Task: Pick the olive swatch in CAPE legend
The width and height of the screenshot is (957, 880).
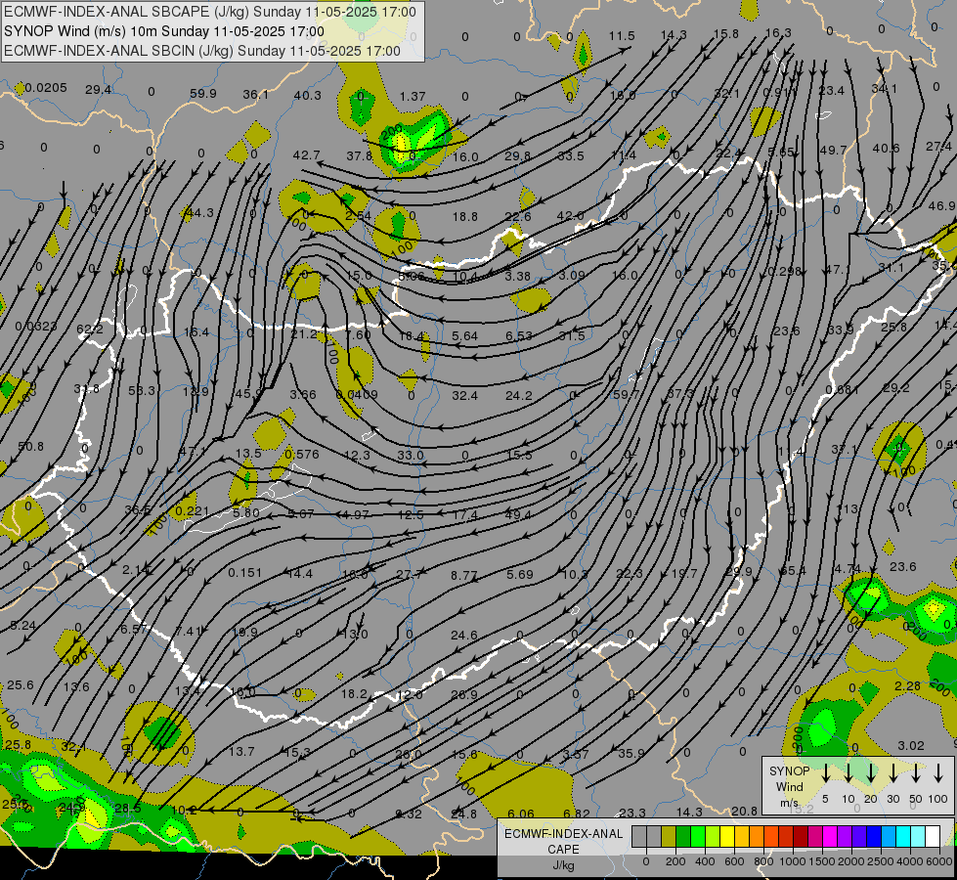Action: point(669,836)
